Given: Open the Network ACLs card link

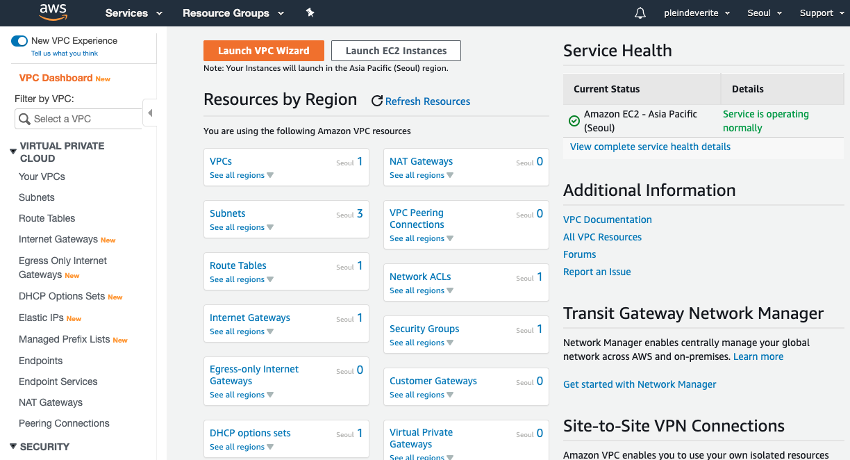Looking at the screenshot, I should [420, 277].
